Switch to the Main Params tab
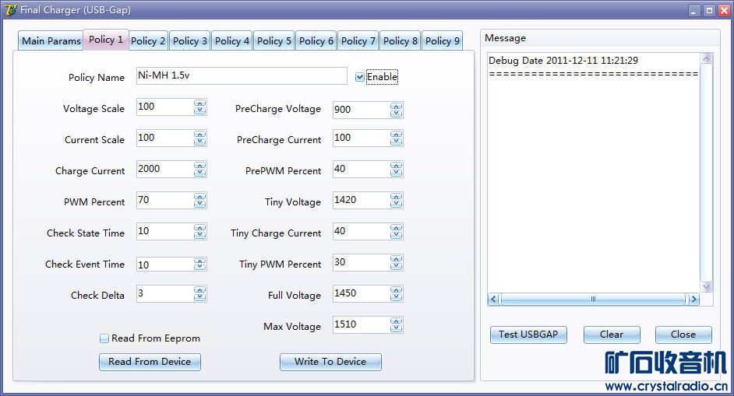Screen dimensions: 734x396 tap(51, 40)
